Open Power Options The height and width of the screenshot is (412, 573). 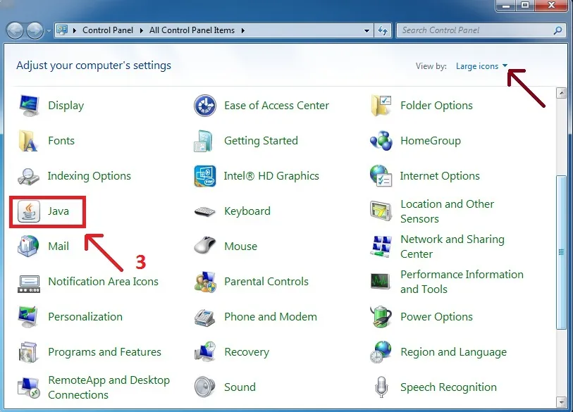tap(436, 317)
